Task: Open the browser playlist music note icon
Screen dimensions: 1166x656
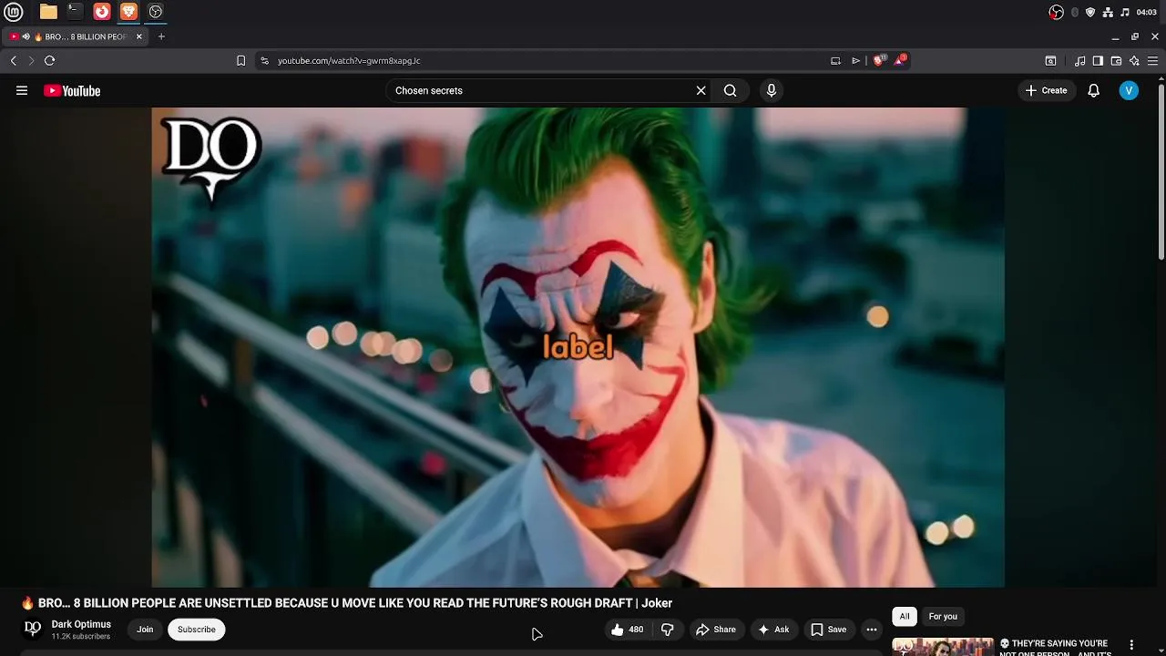Action: 1080,60
